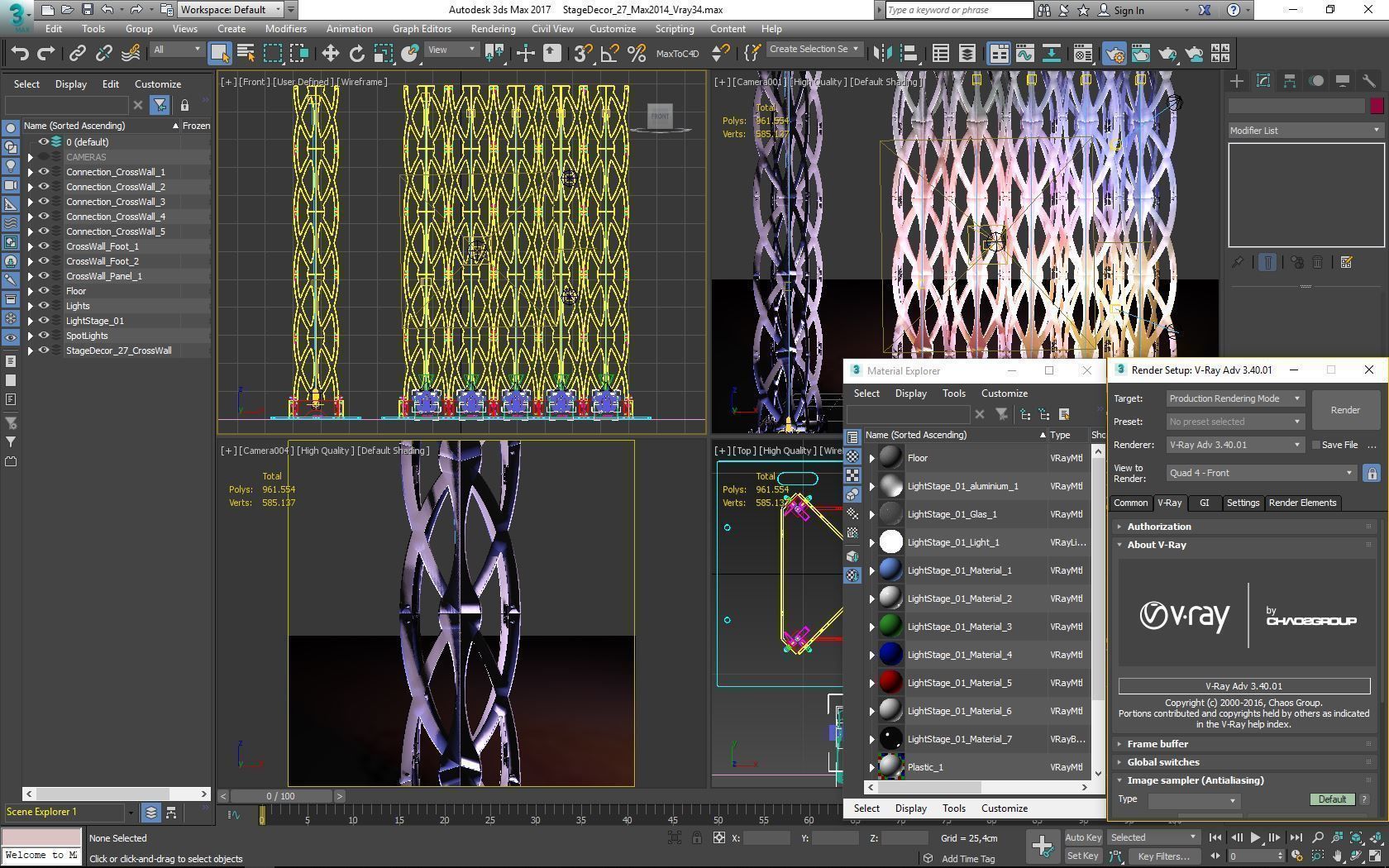This screenshot has height=868, width=1389.
Task: Toggle the Angle Snap icon
Action: [609, 54]
